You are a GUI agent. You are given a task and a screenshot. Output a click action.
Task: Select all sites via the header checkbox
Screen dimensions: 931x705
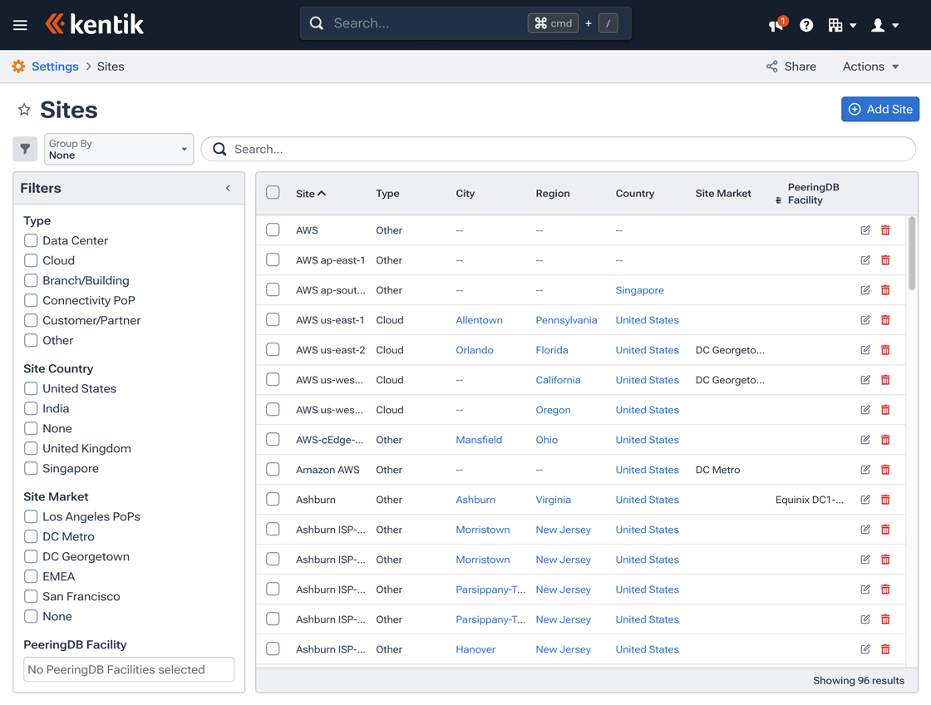[273, 192]
